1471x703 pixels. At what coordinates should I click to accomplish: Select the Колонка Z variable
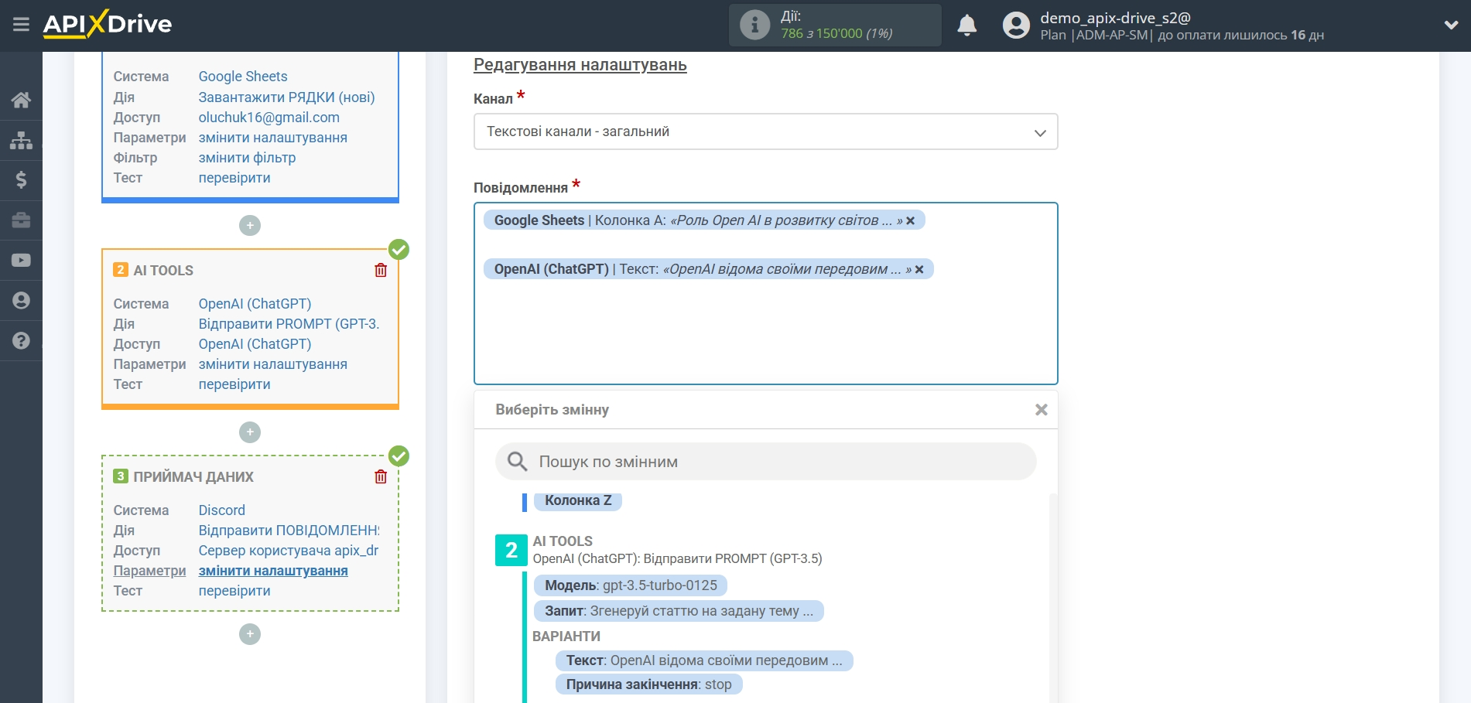[578, 500]
